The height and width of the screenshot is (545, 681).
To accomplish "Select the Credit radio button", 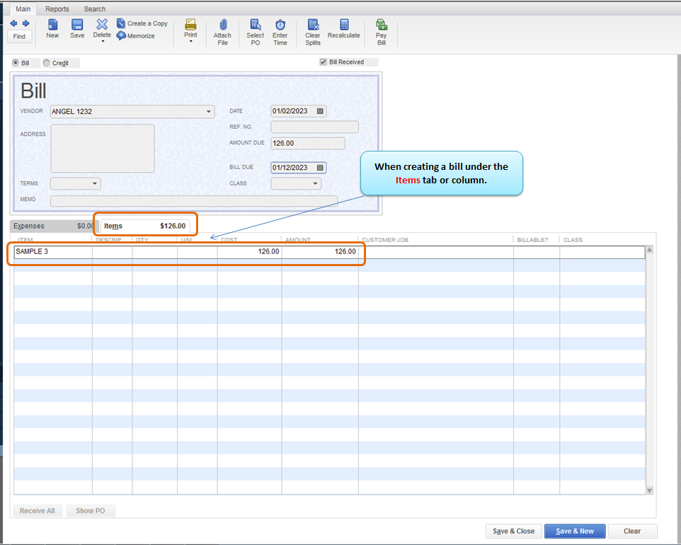I will pos(47,63).
